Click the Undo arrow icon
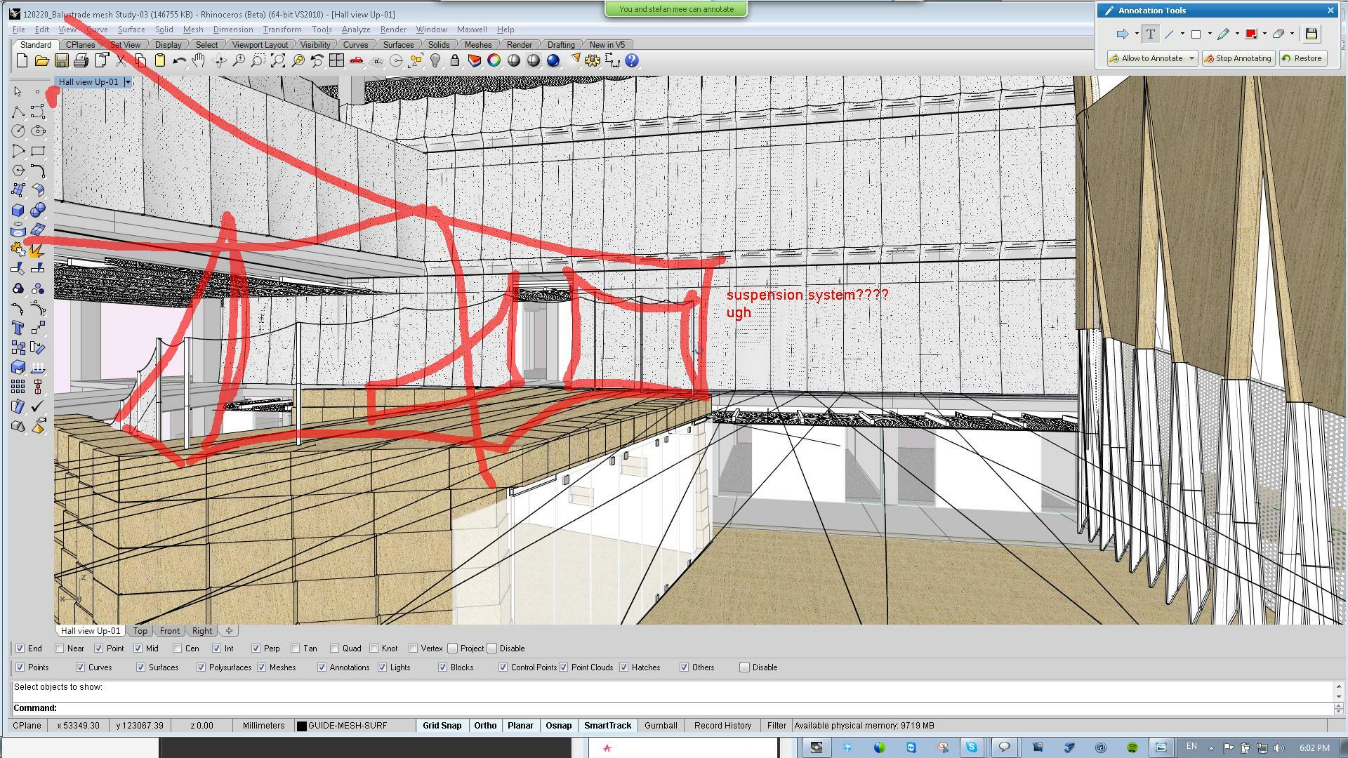The width and height of the screenshot is (1348, 758). pyautogui.click(x=180, y=61)
